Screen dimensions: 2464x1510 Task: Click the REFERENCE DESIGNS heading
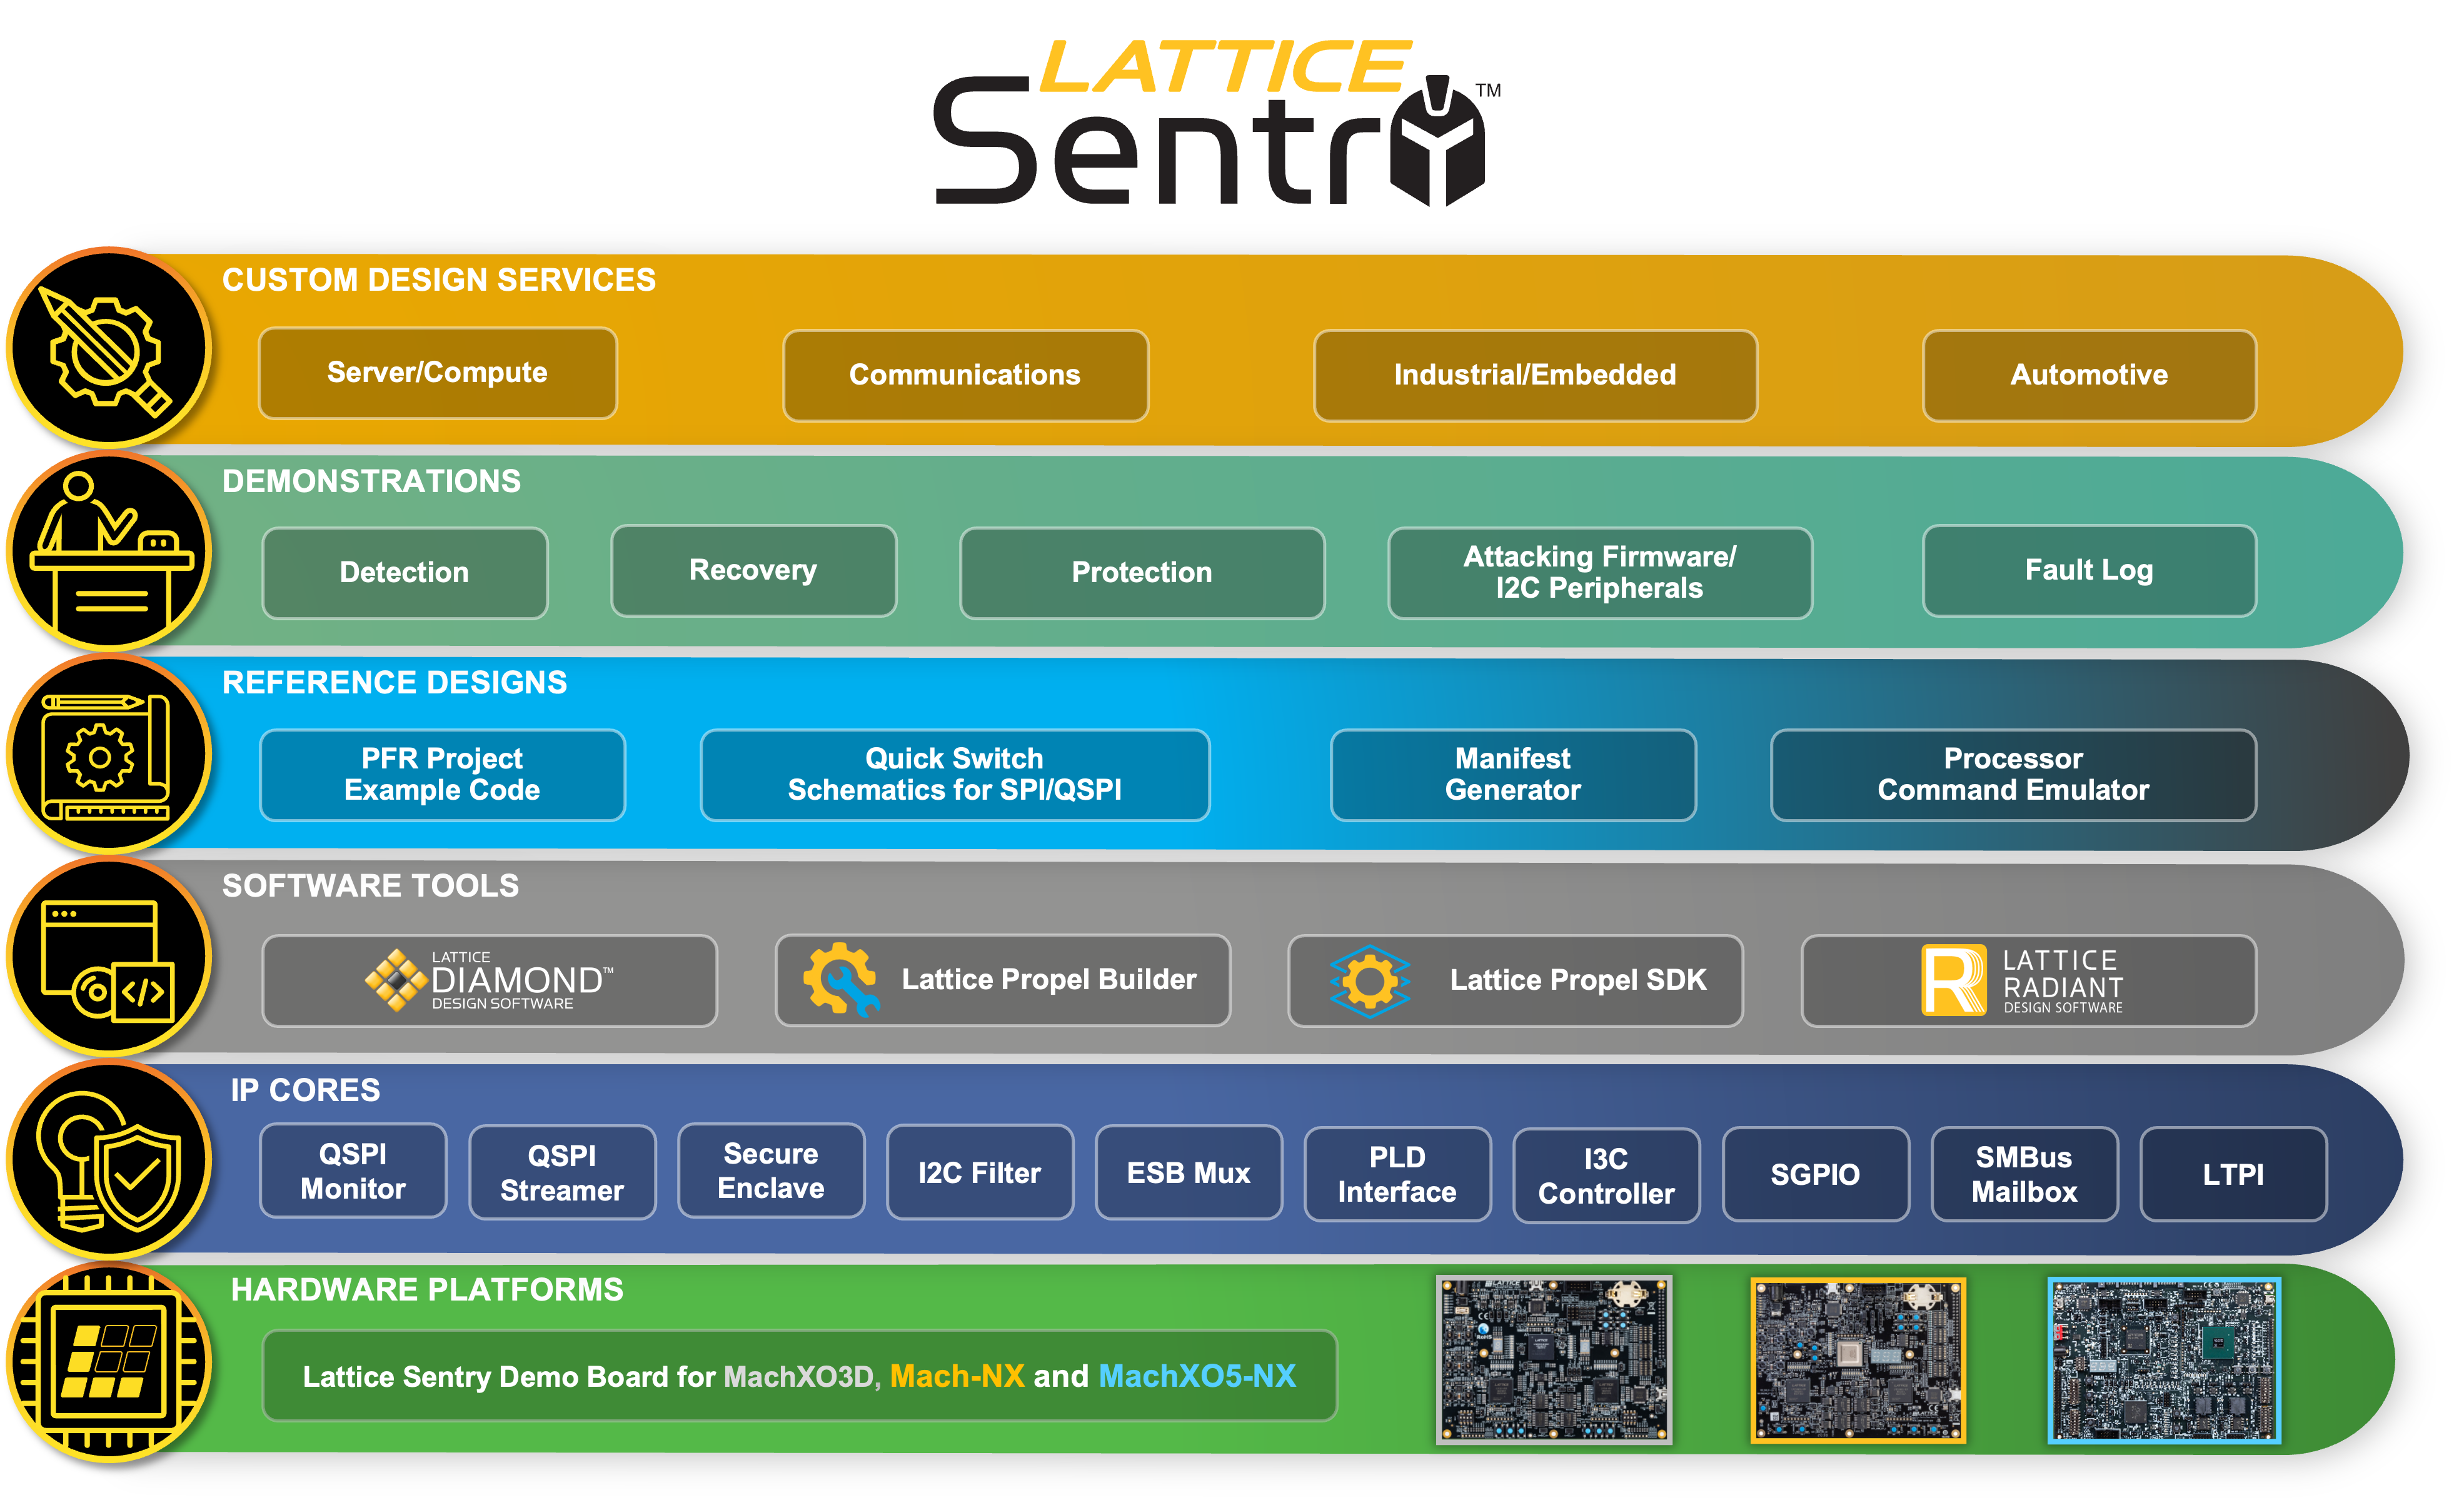pos(395,683)
